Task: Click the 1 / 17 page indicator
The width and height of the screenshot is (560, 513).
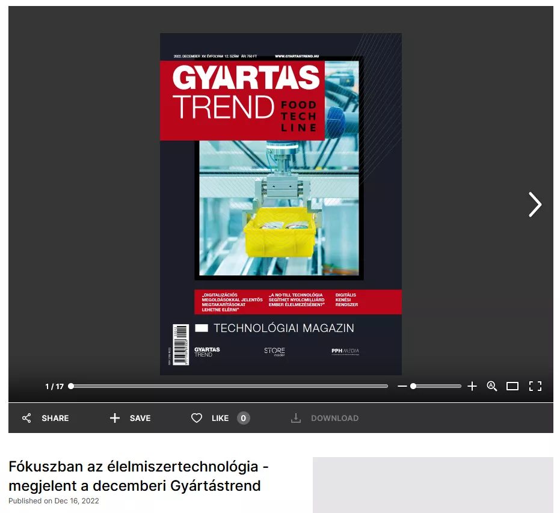Action: [54, 386]
